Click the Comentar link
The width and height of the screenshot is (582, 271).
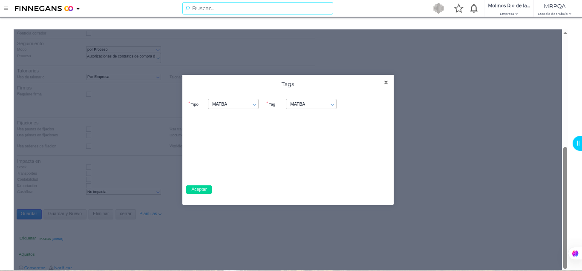click(35, 268)
